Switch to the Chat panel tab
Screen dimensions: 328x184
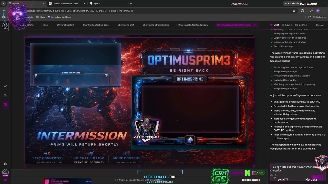click(275, 25)
